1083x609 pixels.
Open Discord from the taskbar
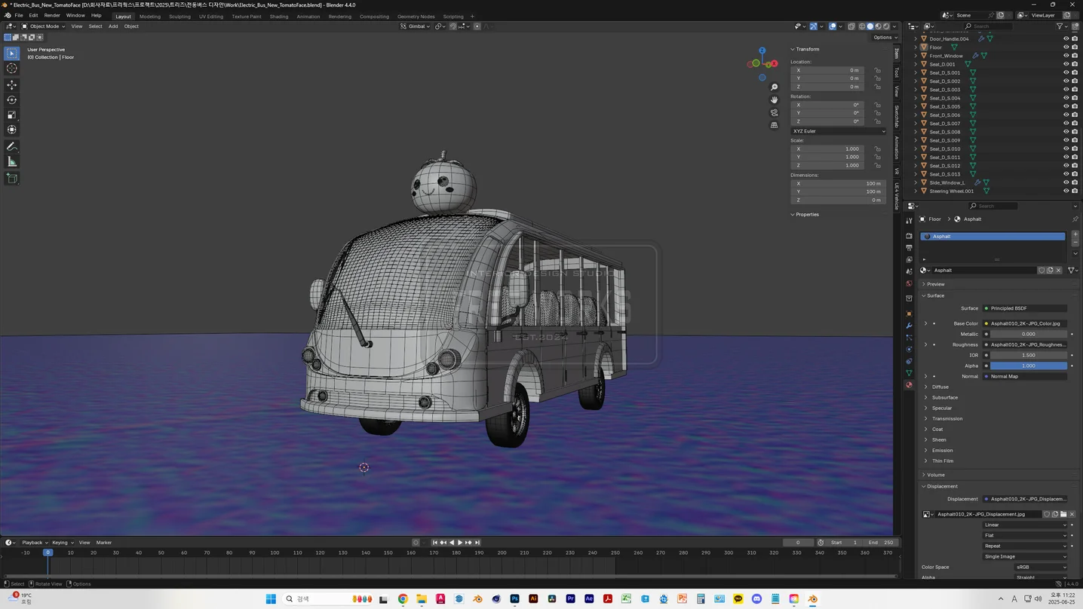(756, 599)
